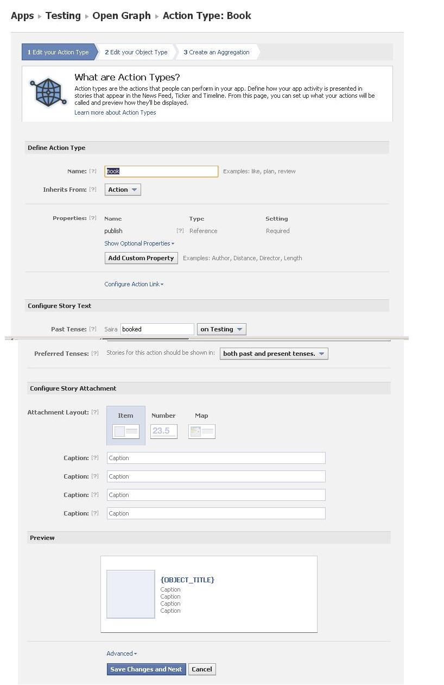Open the 'on Testing' dropdown
This screenshot has width=444, height=685.
(x=221, y=329)
